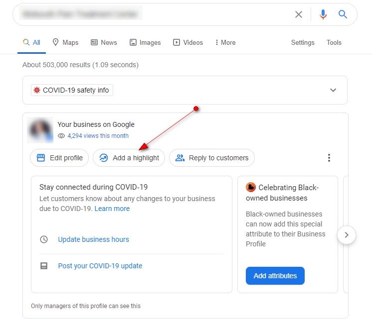The image size is (372, 326).
Task: Open the More search categories dropdown
Action: click(225, 42)
